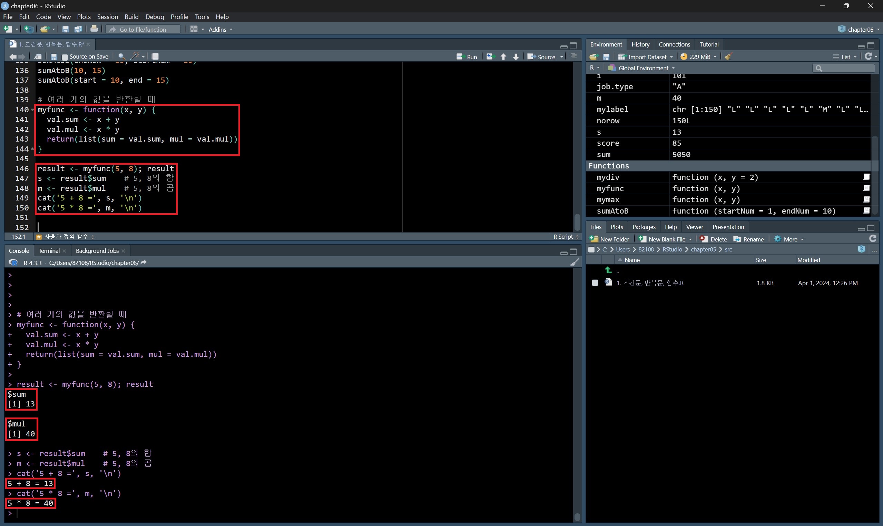883x526 pixels.
Task: Toggle the Source on Save checkbox
Action: [x=65, y=57]
